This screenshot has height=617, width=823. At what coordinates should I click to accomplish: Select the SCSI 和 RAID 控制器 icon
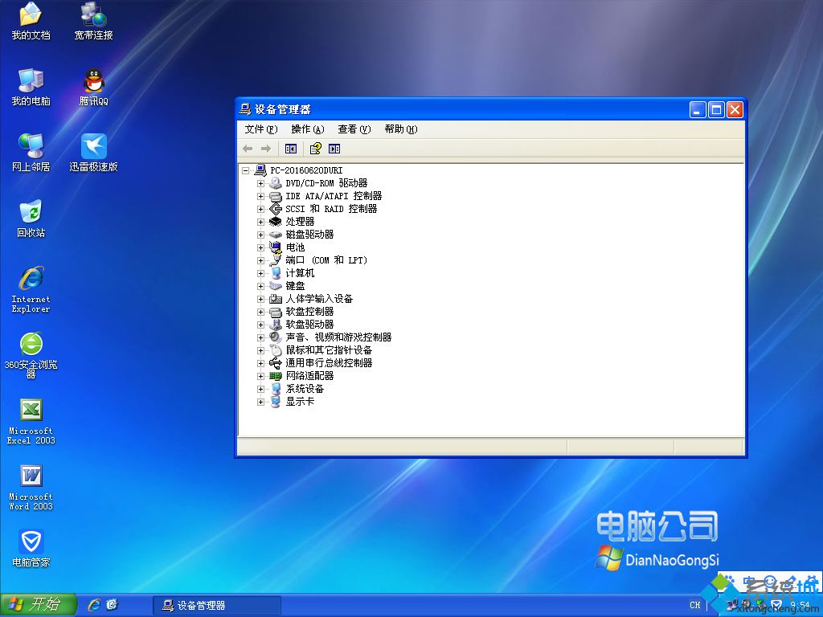[276, 209]
